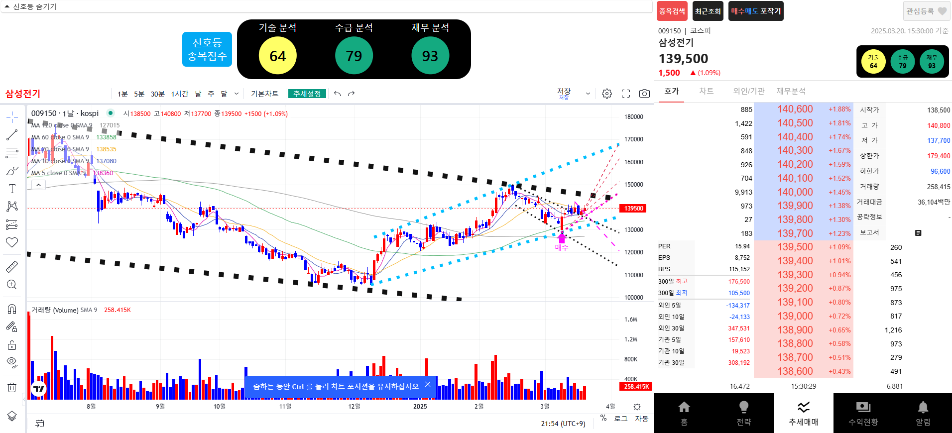
Task: Undo last chart action
Action: pyautogui.click(x=338, y=94)
